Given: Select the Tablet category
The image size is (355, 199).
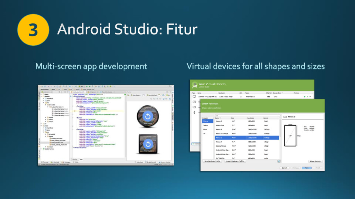Looking at the screenshot, I should [207, 125].
